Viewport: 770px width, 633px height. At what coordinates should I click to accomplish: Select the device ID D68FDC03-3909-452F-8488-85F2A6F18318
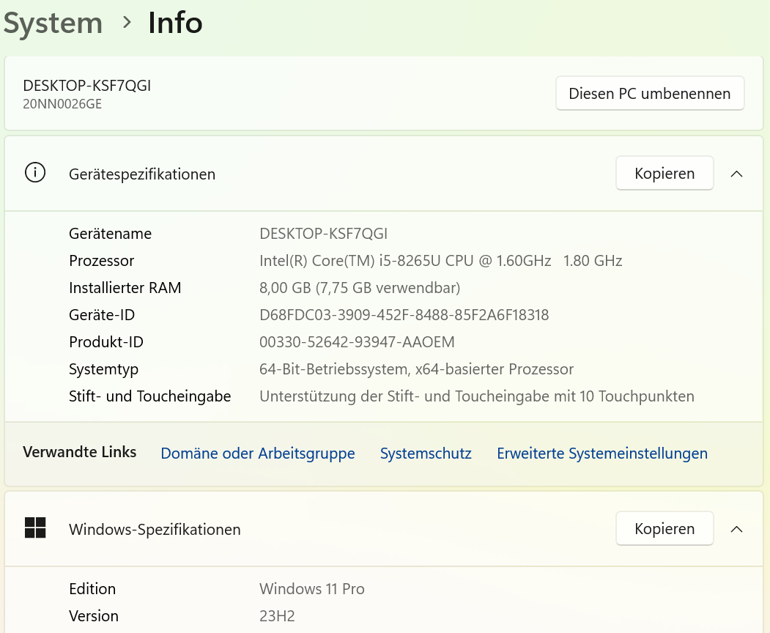(404, 315)
